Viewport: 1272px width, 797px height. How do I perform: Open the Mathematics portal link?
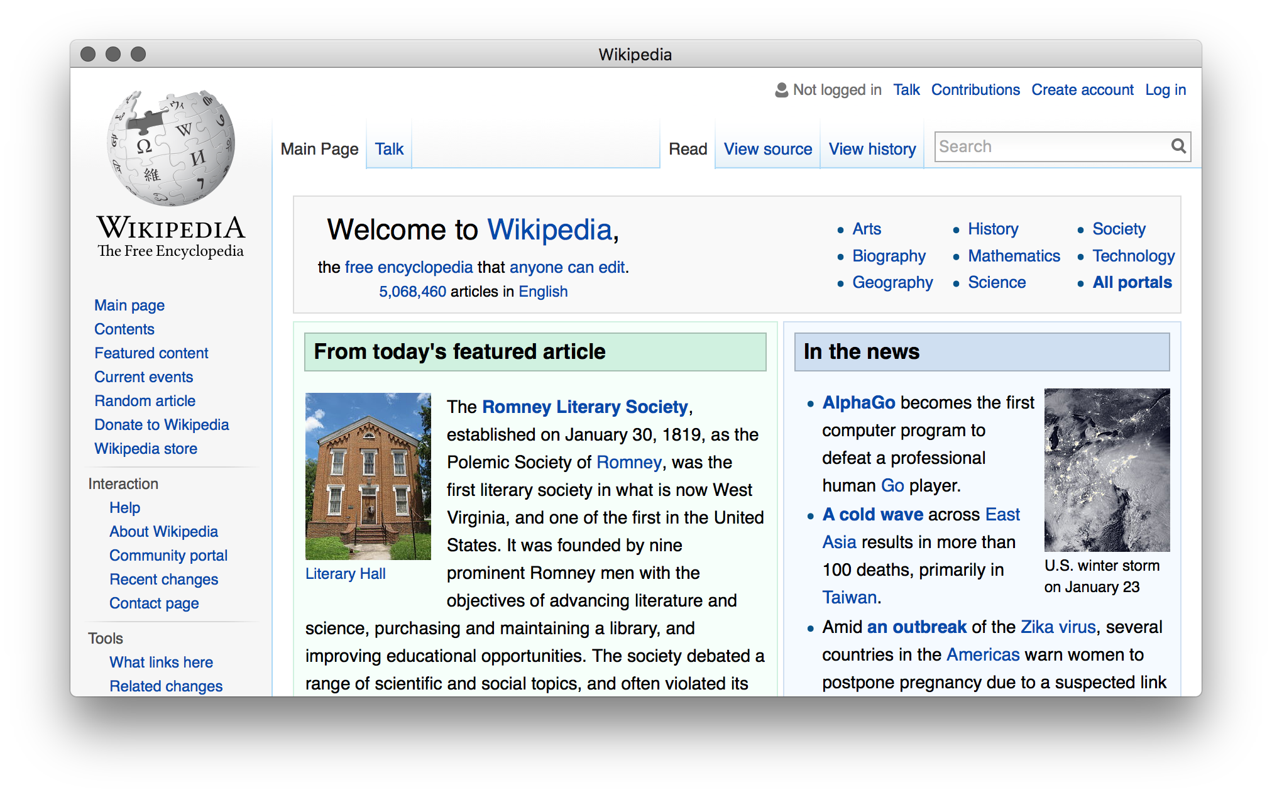click(x=1014, y=256)
